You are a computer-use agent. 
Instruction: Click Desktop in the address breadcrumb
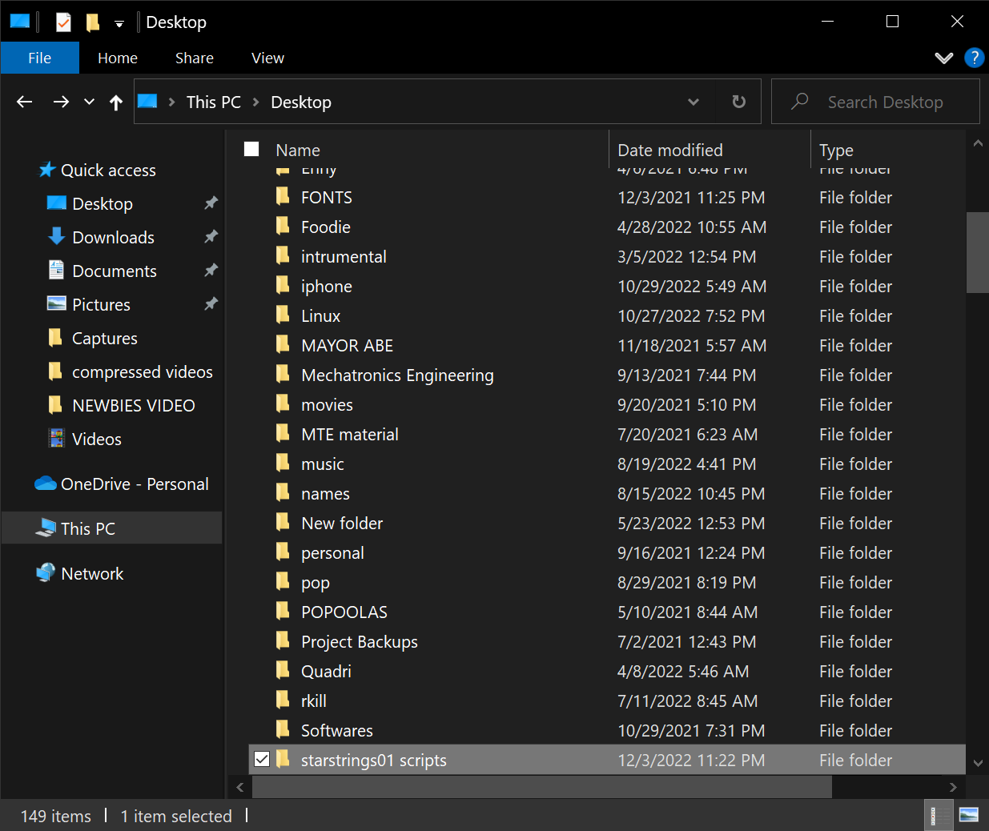click(301, 102)
